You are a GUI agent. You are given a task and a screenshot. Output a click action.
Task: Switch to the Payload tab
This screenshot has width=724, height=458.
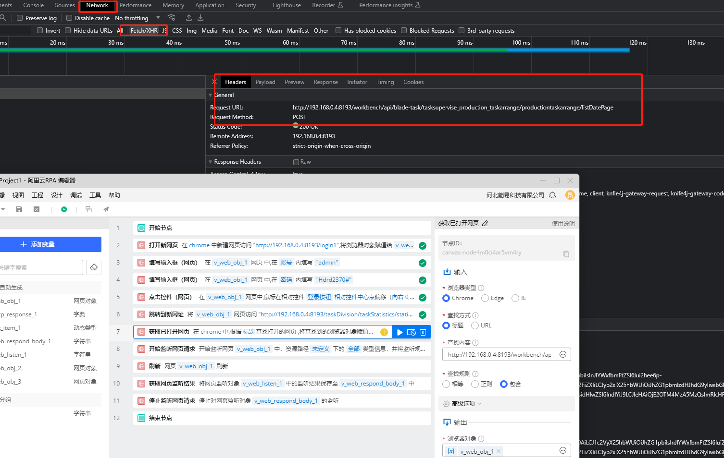click(265, 82)
